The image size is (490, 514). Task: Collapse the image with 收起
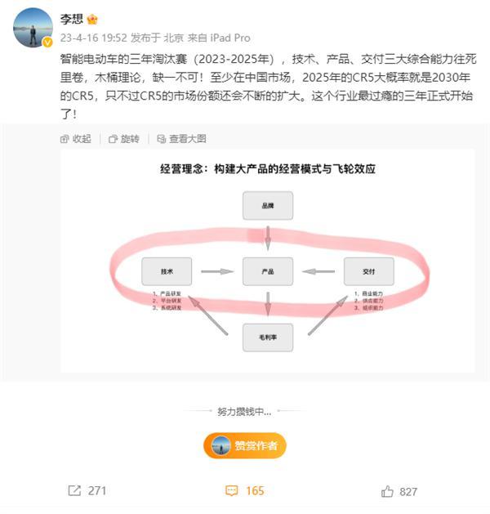coord(82,139)
